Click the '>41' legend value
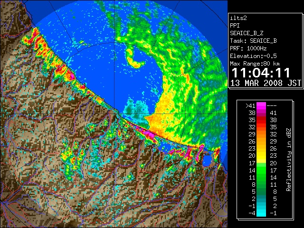The height and width of the screenshot is (228, 304). click(x=250, y=105)
